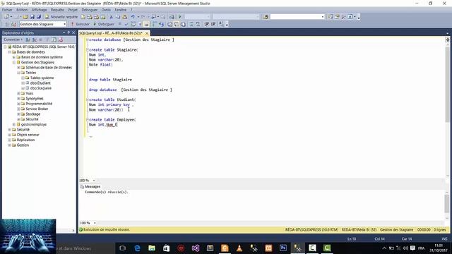Click the Copy icon in toolbar

coord(118,17)
